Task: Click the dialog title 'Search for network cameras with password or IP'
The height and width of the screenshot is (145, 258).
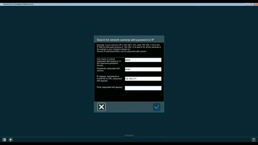Action: (x=125, y=40)
